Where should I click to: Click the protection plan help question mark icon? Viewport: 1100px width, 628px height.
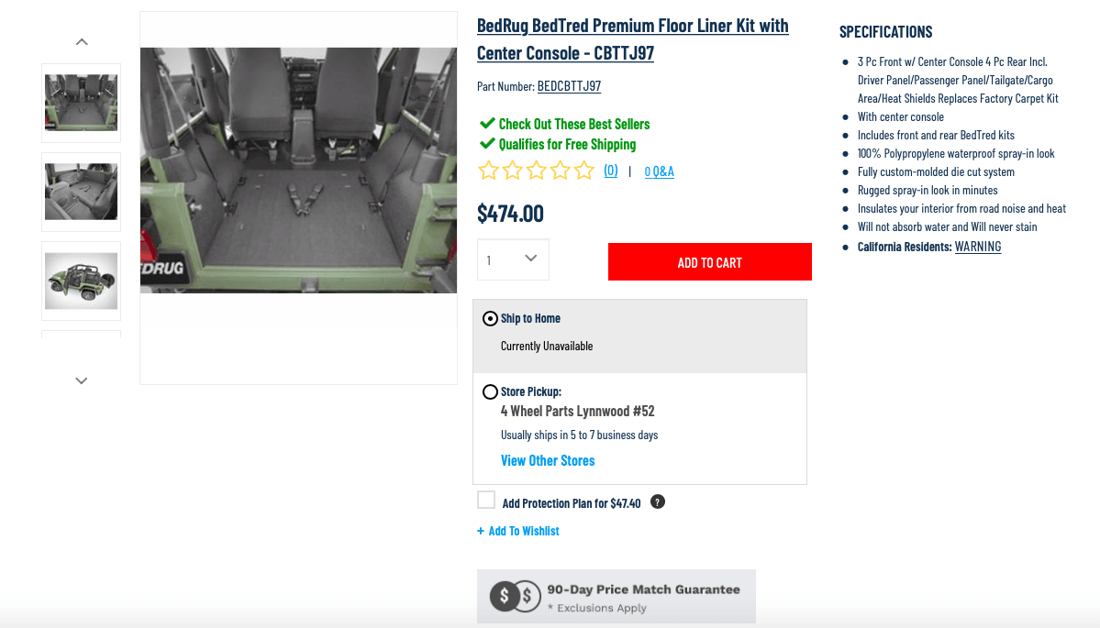(x=657, y=502)
